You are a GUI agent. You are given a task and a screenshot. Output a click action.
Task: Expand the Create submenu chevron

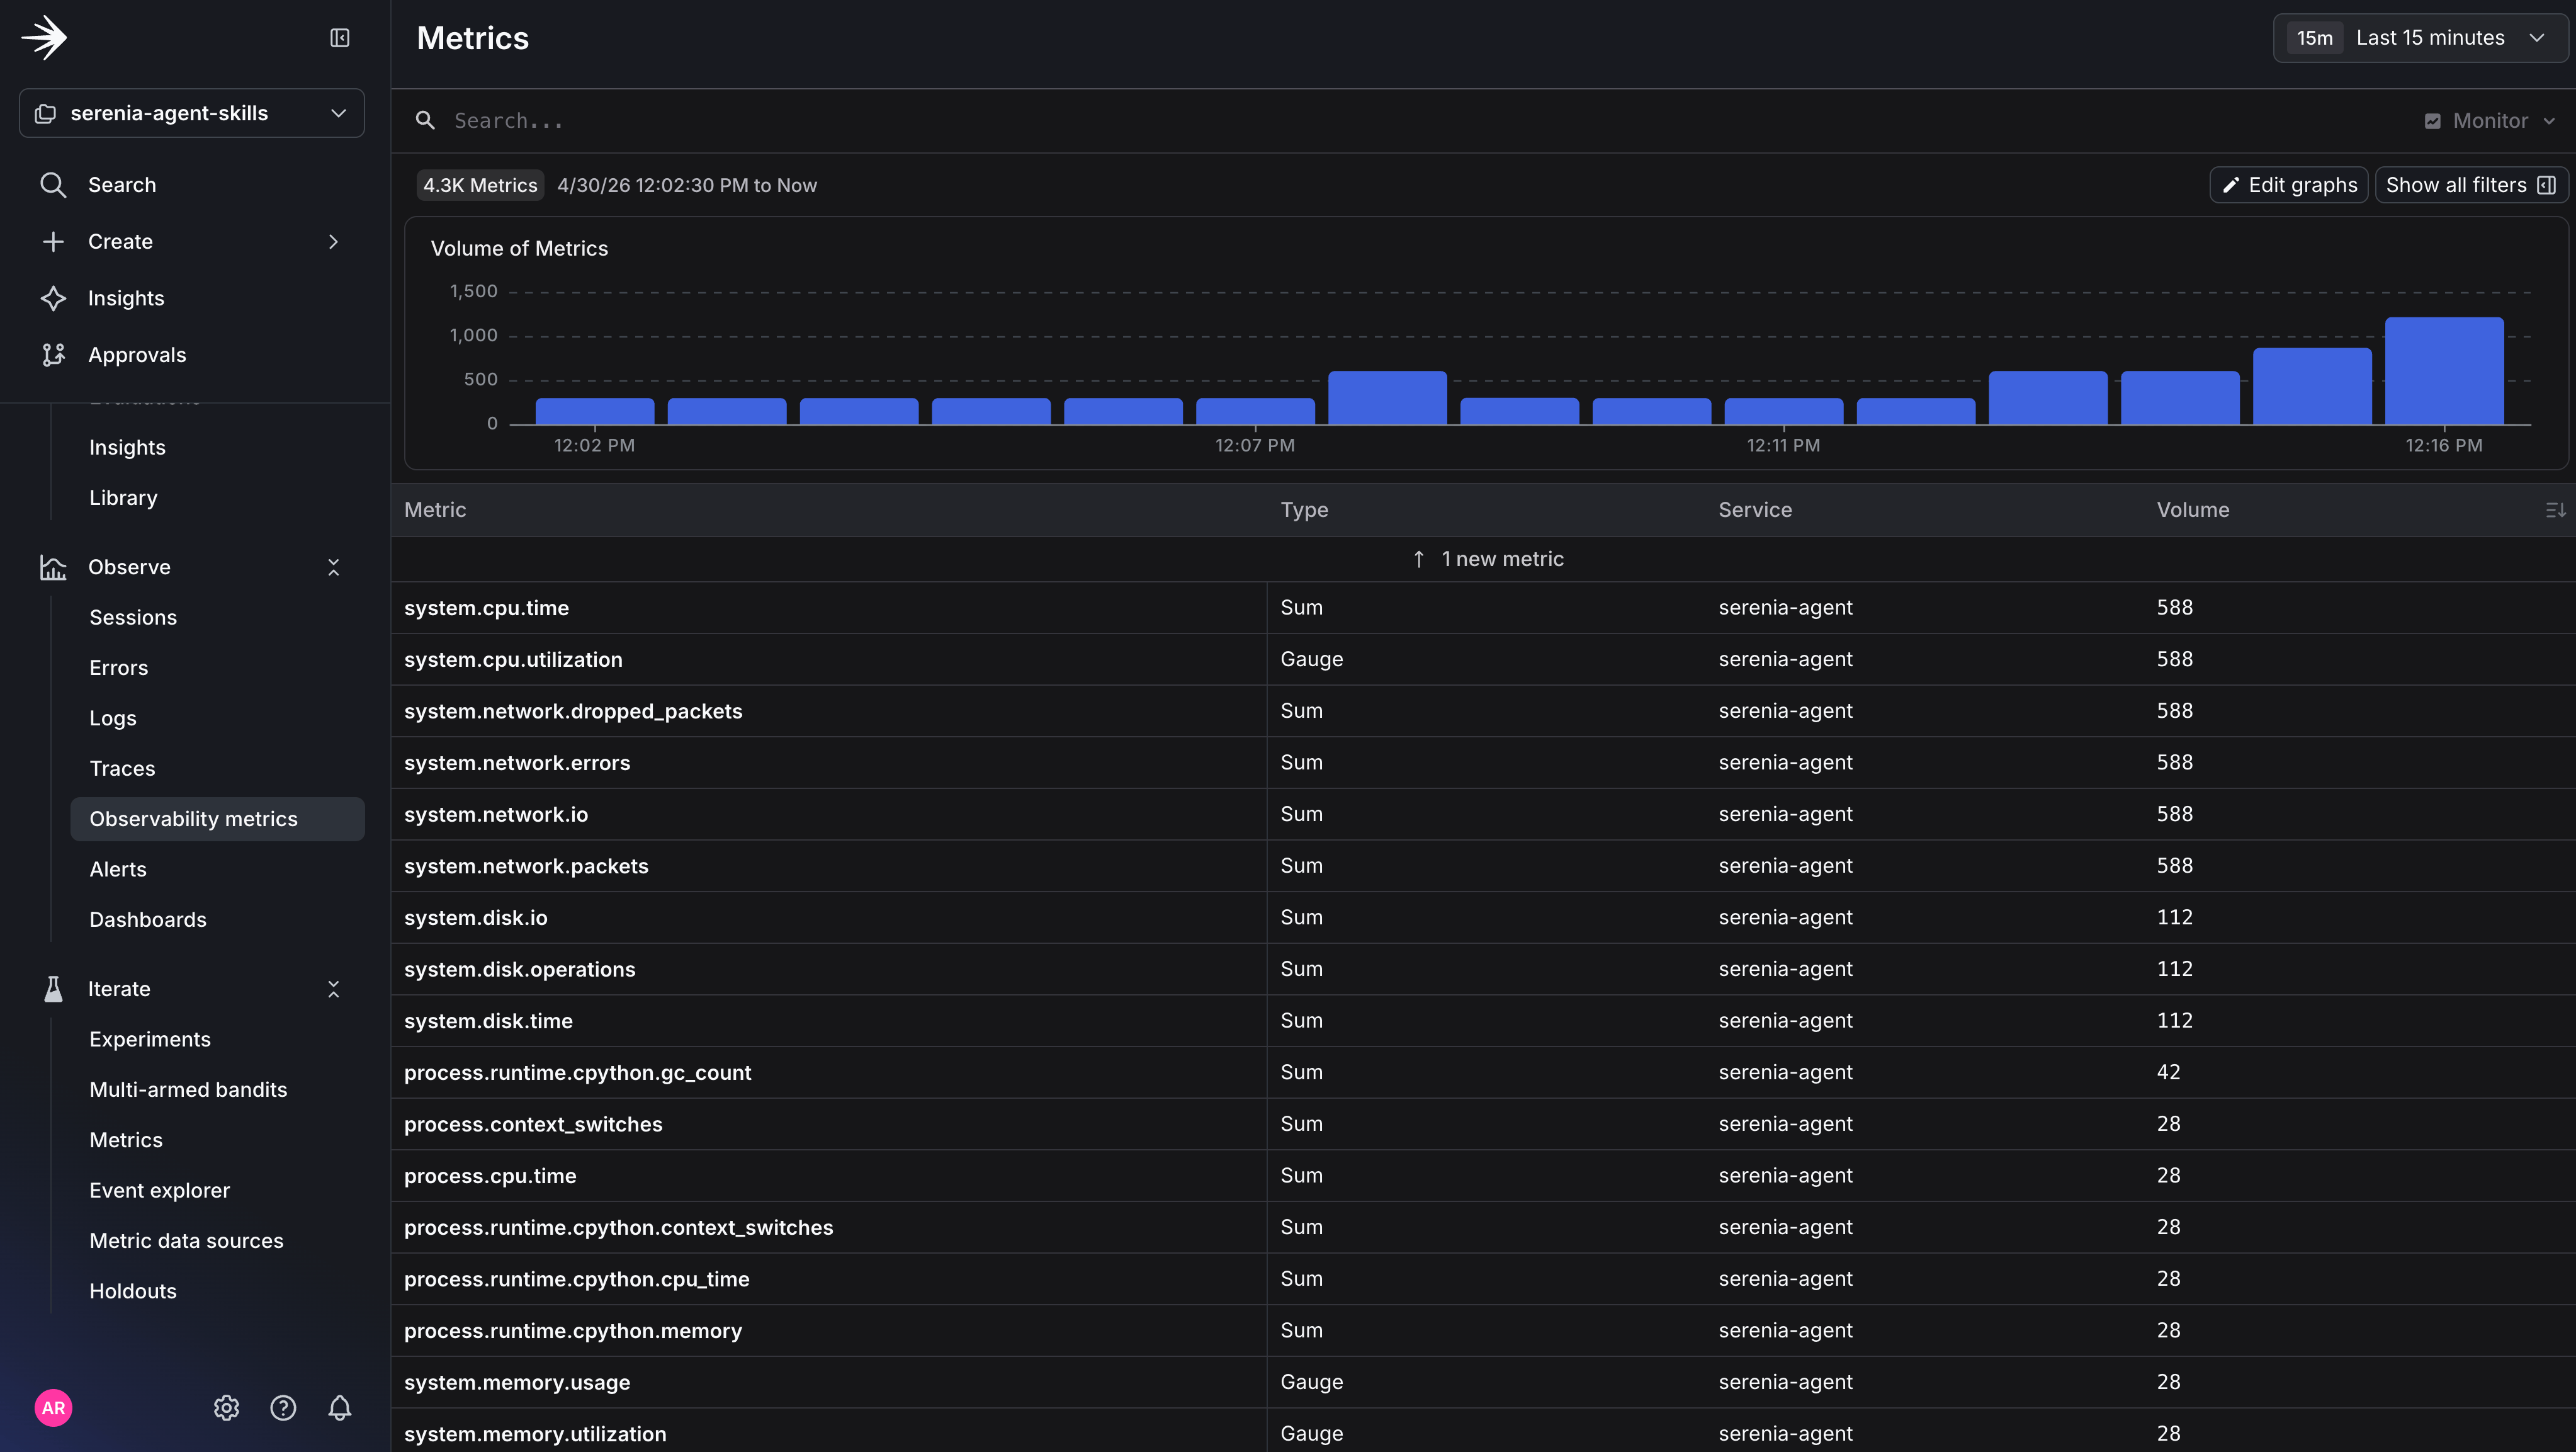coord(333,242)
